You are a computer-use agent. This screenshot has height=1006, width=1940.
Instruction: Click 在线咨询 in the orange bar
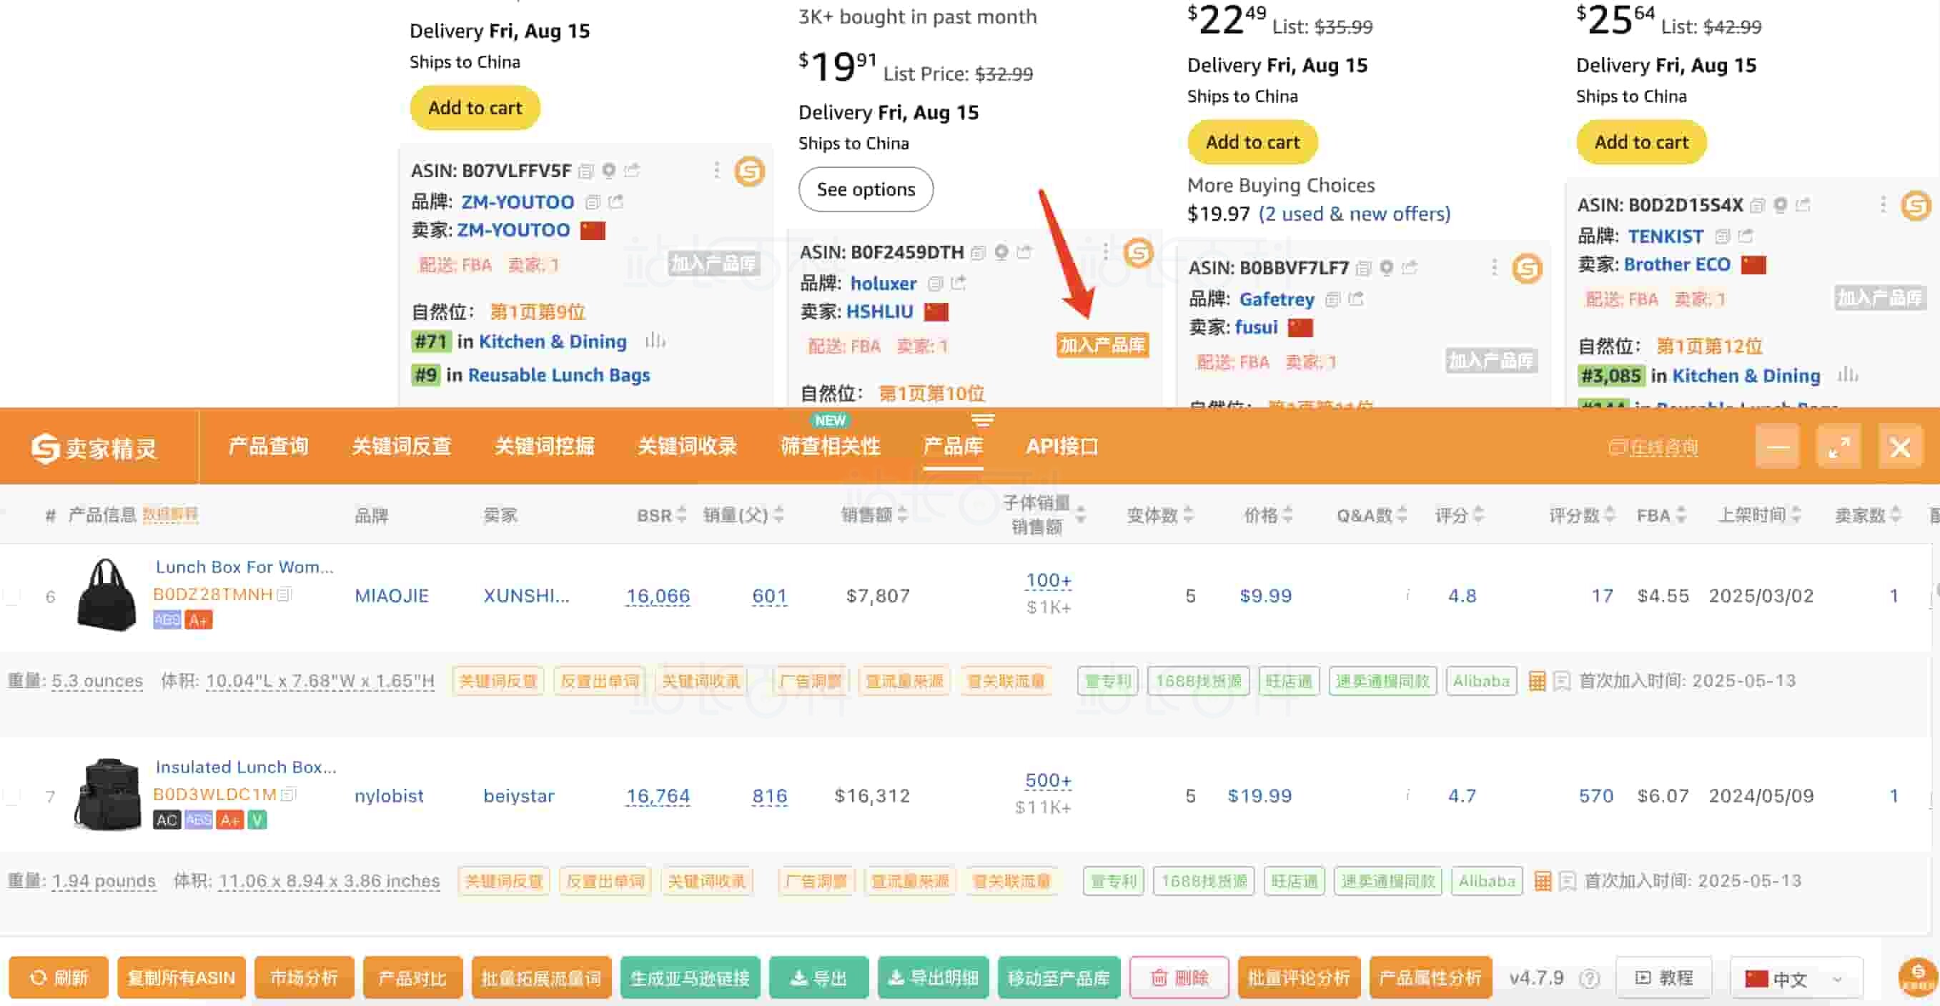(x=1654, y=448)
